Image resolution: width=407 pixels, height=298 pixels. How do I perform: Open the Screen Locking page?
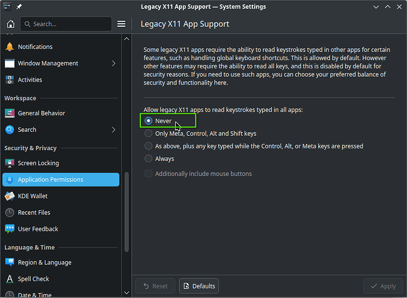point(61,163)
